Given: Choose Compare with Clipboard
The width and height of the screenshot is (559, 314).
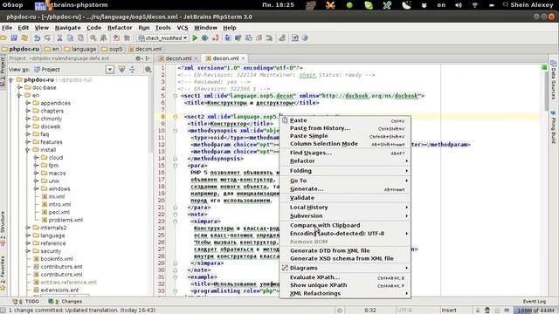Looking at the screenshot, I should click(345, 225).
